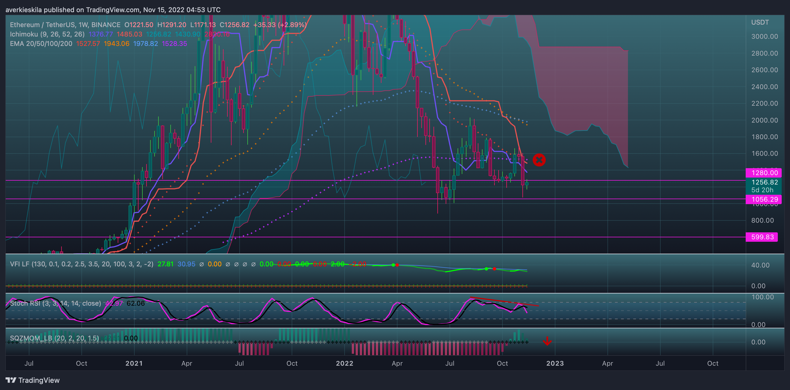790x390 pixels.
Task: Click the TradingView logo at bottom
Action: coord(32,380)
